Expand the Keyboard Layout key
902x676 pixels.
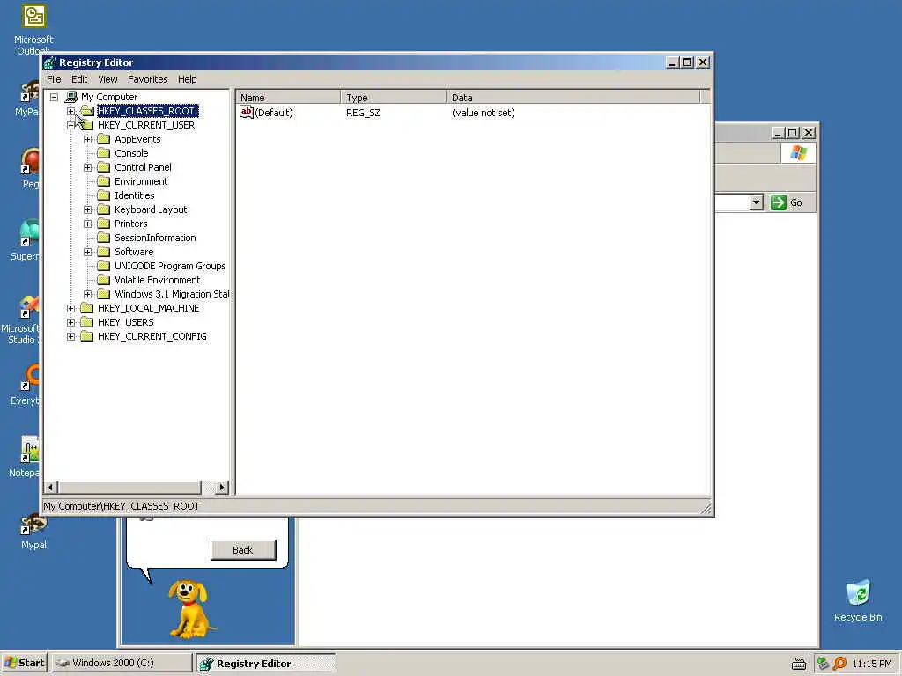(x=87, y=209)
